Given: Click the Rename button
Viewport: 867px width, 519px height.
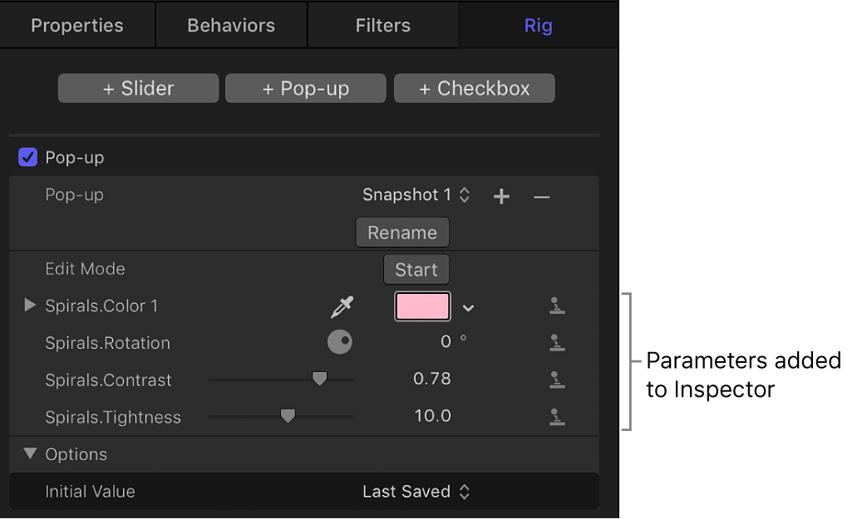Looking at the screenshot, I should tap(402, 233).
